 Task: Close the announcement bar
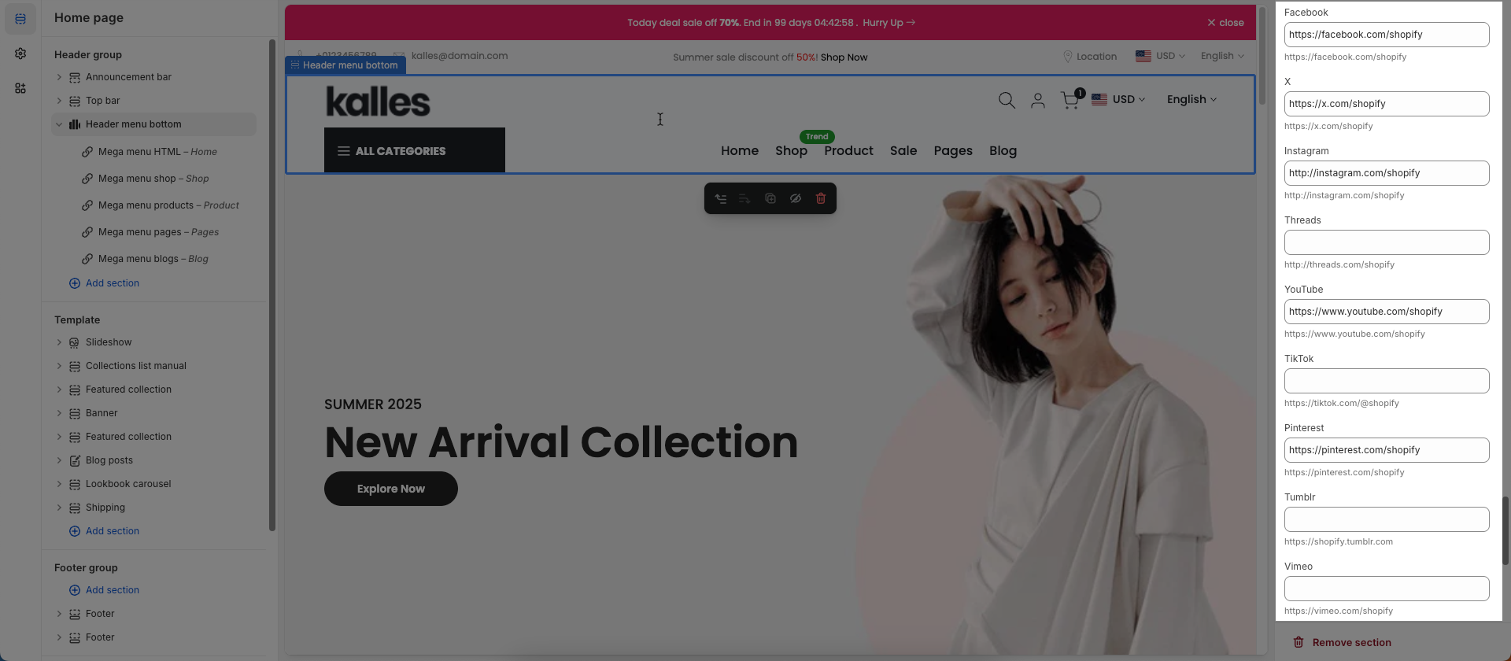[x=1225, y=23]
